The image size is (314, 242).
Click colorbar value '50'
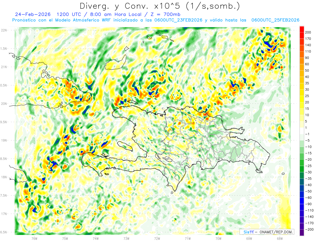(x=307, y=70)
